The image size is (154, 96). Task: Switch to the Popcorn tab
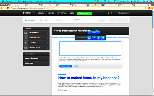47,5
